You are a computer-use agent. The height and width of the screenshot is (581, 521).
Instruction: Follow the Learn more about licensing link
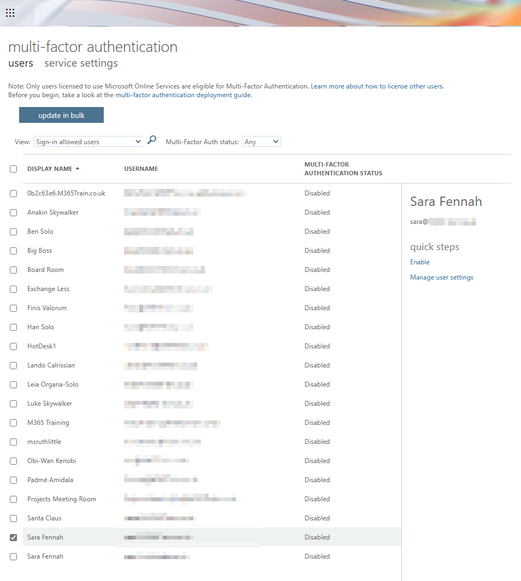[377, 86]
